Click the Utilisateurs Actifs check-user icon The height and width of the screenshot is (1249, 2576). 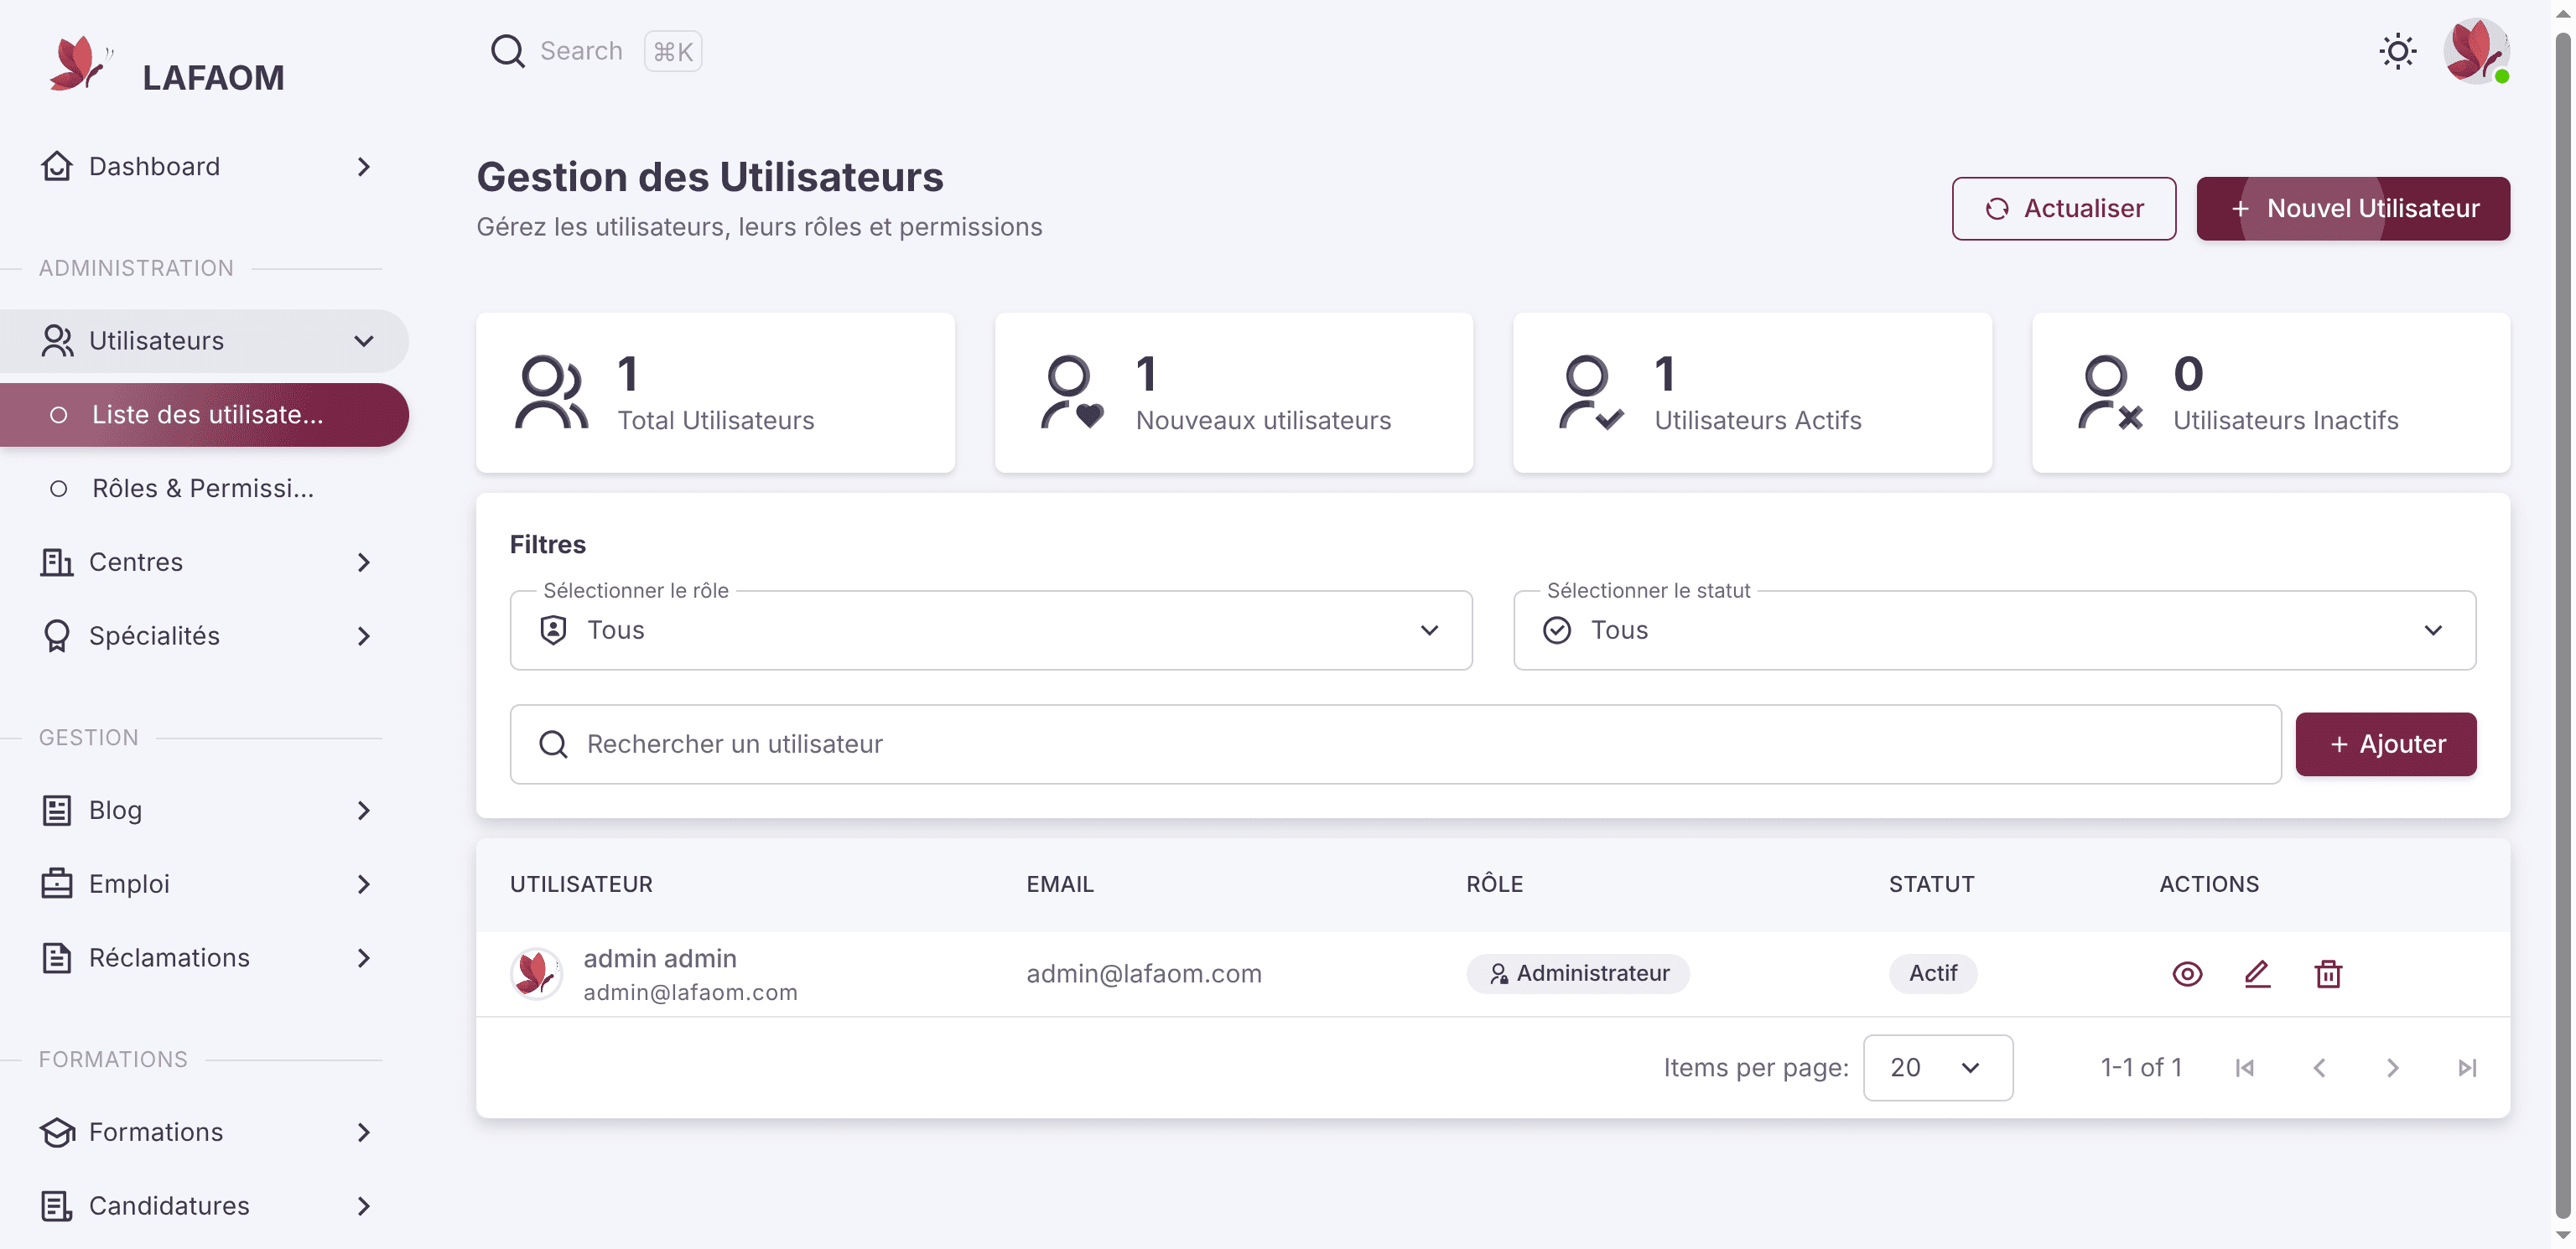click(x=1591, y=392)
